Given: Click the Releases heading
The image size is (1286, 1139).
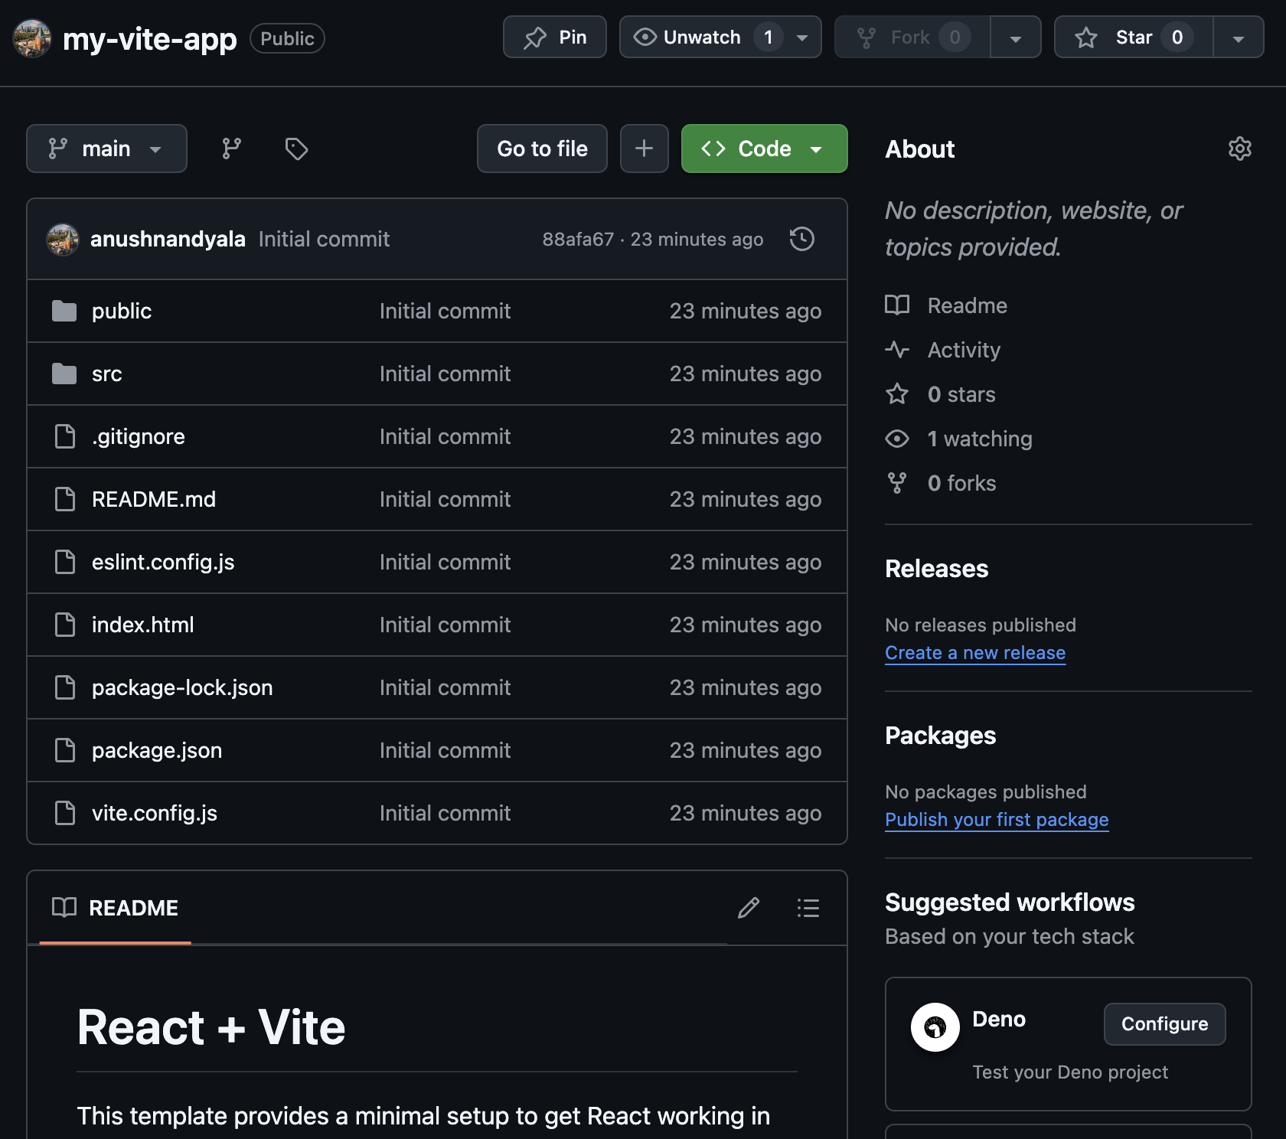Looking at the screenshot, I should point(937,569).
